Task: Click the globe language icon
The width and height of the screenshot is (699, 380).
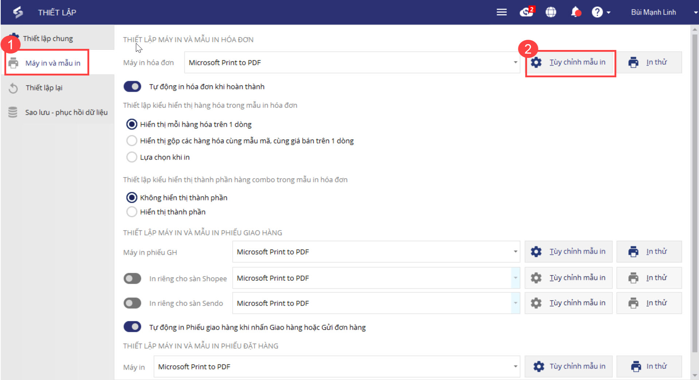Action: pos(551,12)
